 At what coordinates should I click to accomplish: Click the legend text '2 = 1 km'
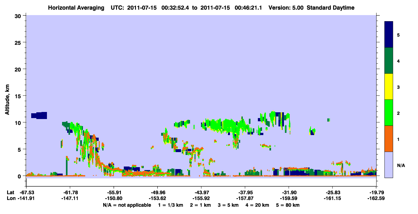point(200,205)
